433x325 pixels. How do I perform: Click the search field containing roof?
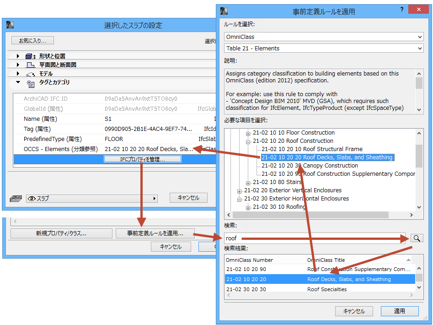coord(315,238)
